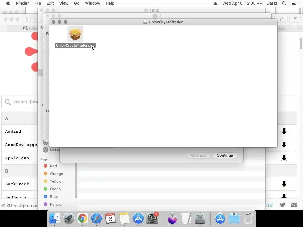Click the eject icon in menu bar
This screenshot has width=303, height=227.
pos(215,3)
